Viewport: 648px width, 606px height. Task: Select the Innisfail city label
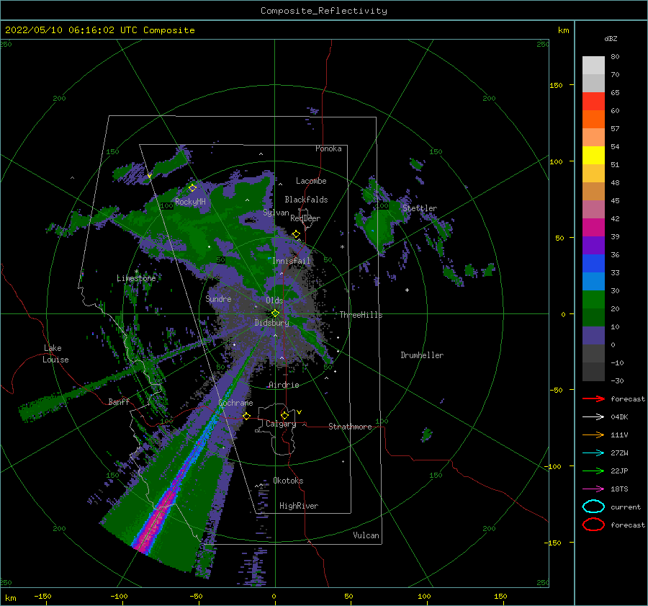[291, 261]
